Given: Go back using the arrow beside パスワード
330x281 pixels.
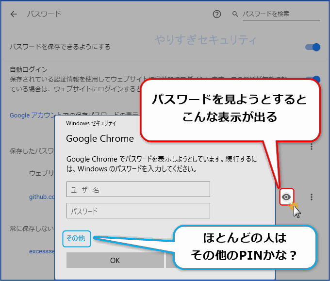Looking at the screenshot, I should click(x=14, y=14).
